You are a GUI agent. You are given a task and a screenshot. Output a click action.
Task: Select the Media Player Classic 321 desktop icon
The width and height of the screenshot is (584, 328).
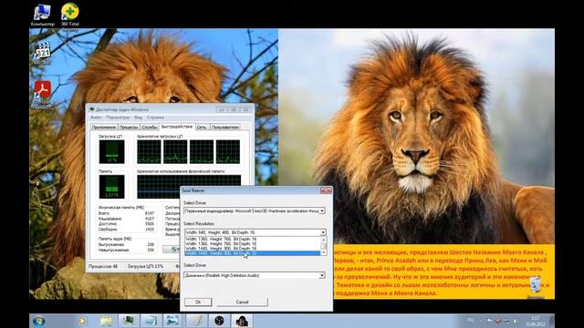pyautogui.click(x=42, y=54)
